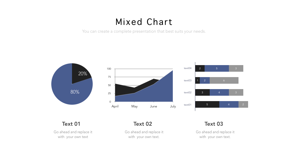Click the "Text 01" heading
288x162 pixels.
(71, 124)
